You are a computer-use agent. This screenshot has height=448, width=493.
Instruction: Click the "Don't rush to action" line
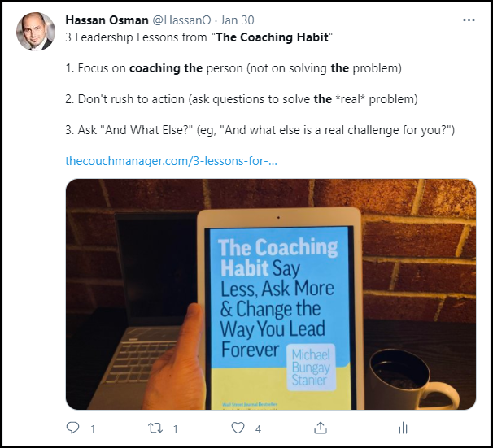coord(242,99)
